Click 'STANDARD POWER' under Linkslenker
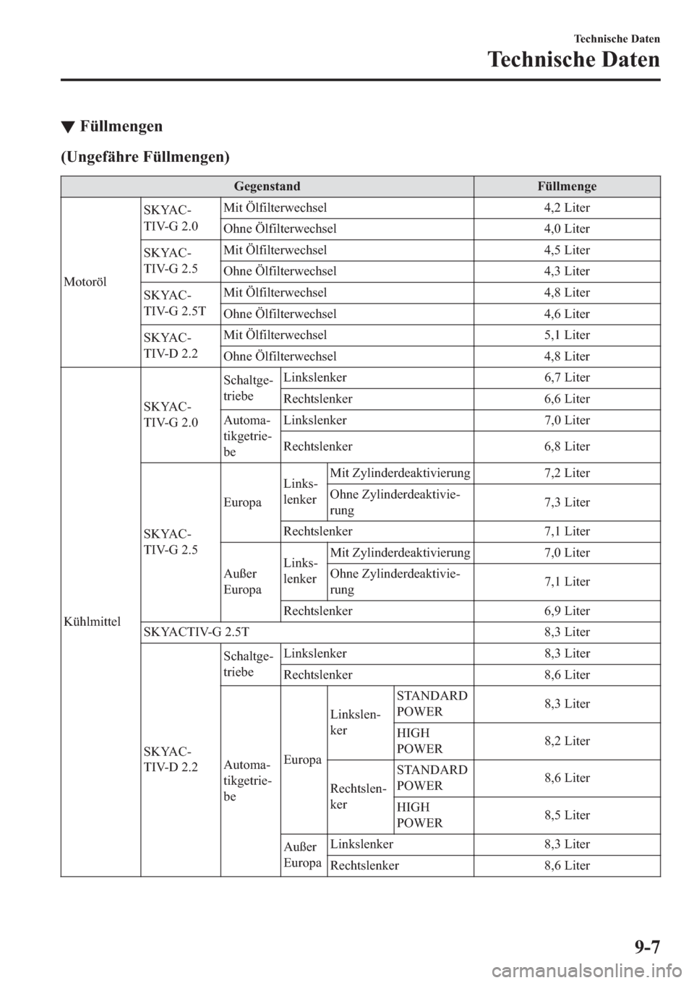Screen dimensions: 694x983 pos(432,704)
